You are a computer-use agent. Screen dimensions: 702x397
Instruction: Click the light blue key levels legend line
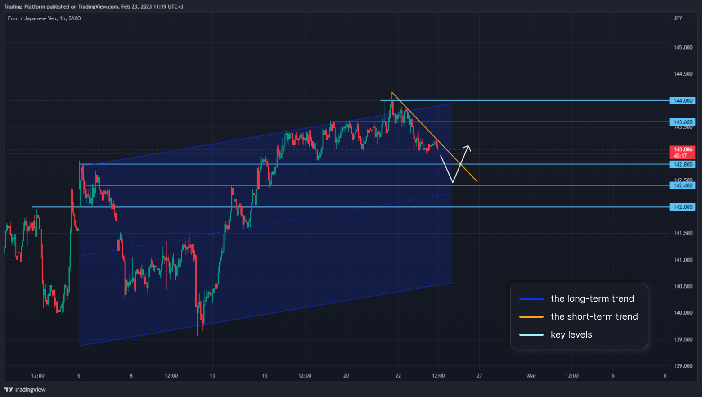pos(531,335)
